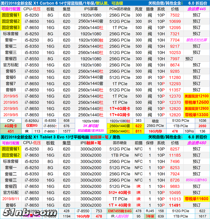This screenshot has height=219, width=210.
Task: Click the X1 Carbon 6 title header row
Action: pyautogui.click(x=71, y=3)
